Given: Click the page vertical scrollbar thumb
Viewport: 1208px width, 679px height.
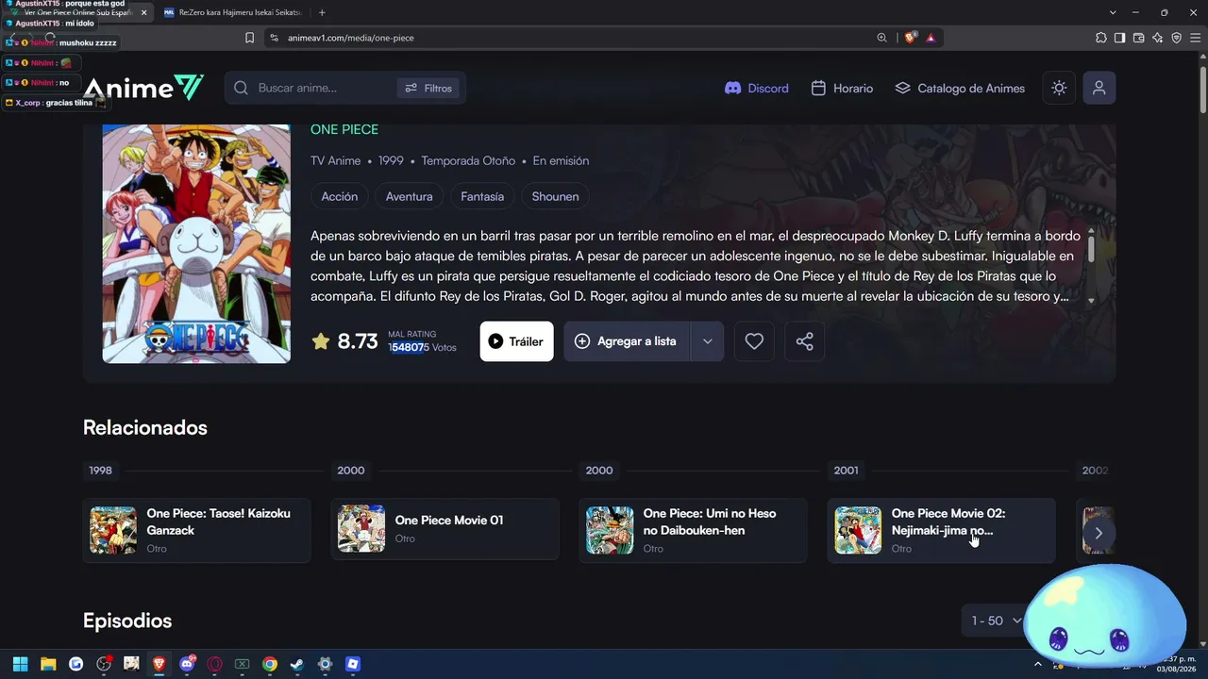Looking at the screenshot, I should [x=1203, y=90].
